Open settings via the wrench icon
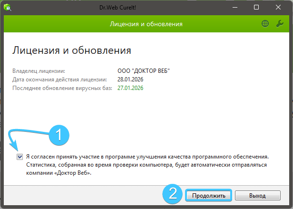This screenshot has height=209, width=293. click(279, 24)
